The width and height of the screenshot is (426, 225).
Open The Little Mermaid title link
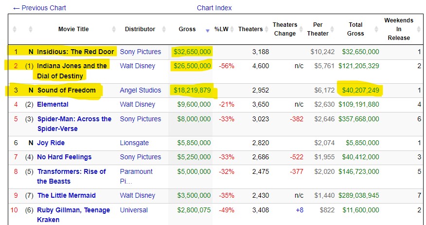pyautogui.click(x=66, y=195)
